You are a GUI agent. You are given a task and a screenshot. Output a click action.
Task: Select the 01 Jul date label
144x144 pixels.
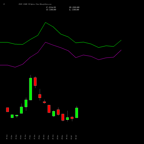click(71, 137)
